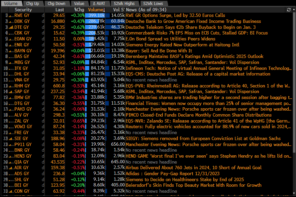Open Siemens Energy Rated New Outperform headline
The width and height of the screenshot is (296, 197).
(x=182, y=45)
